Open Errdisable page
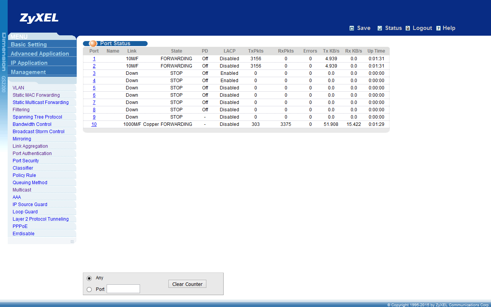 [23, 234]
